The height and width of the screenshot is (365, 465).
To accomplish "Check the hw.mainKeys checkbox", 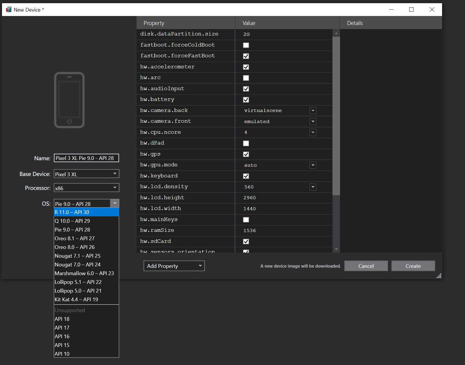I will click(x=246, y=220).
